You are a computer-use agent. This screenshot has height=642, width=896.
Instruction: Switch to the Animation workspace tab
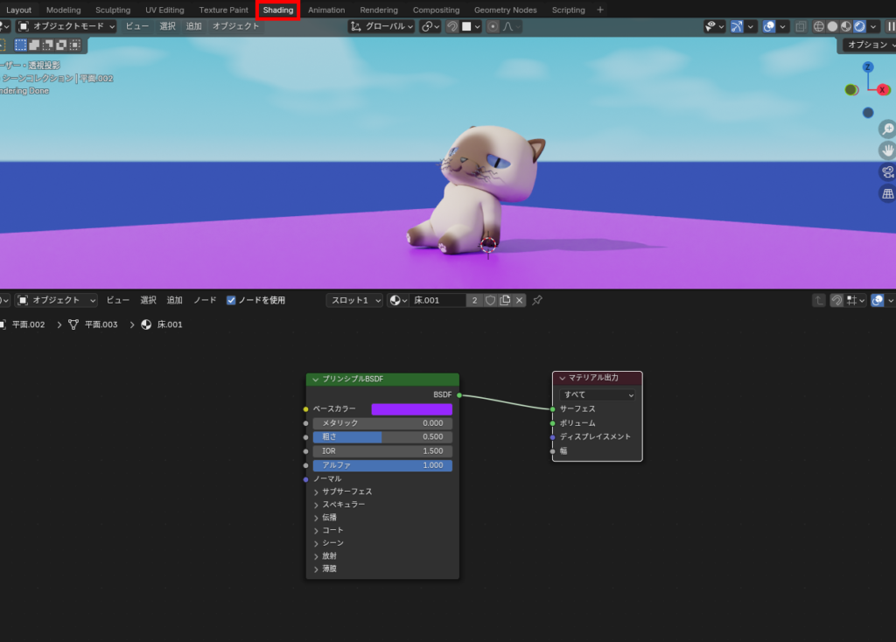[x=326, y=10]
